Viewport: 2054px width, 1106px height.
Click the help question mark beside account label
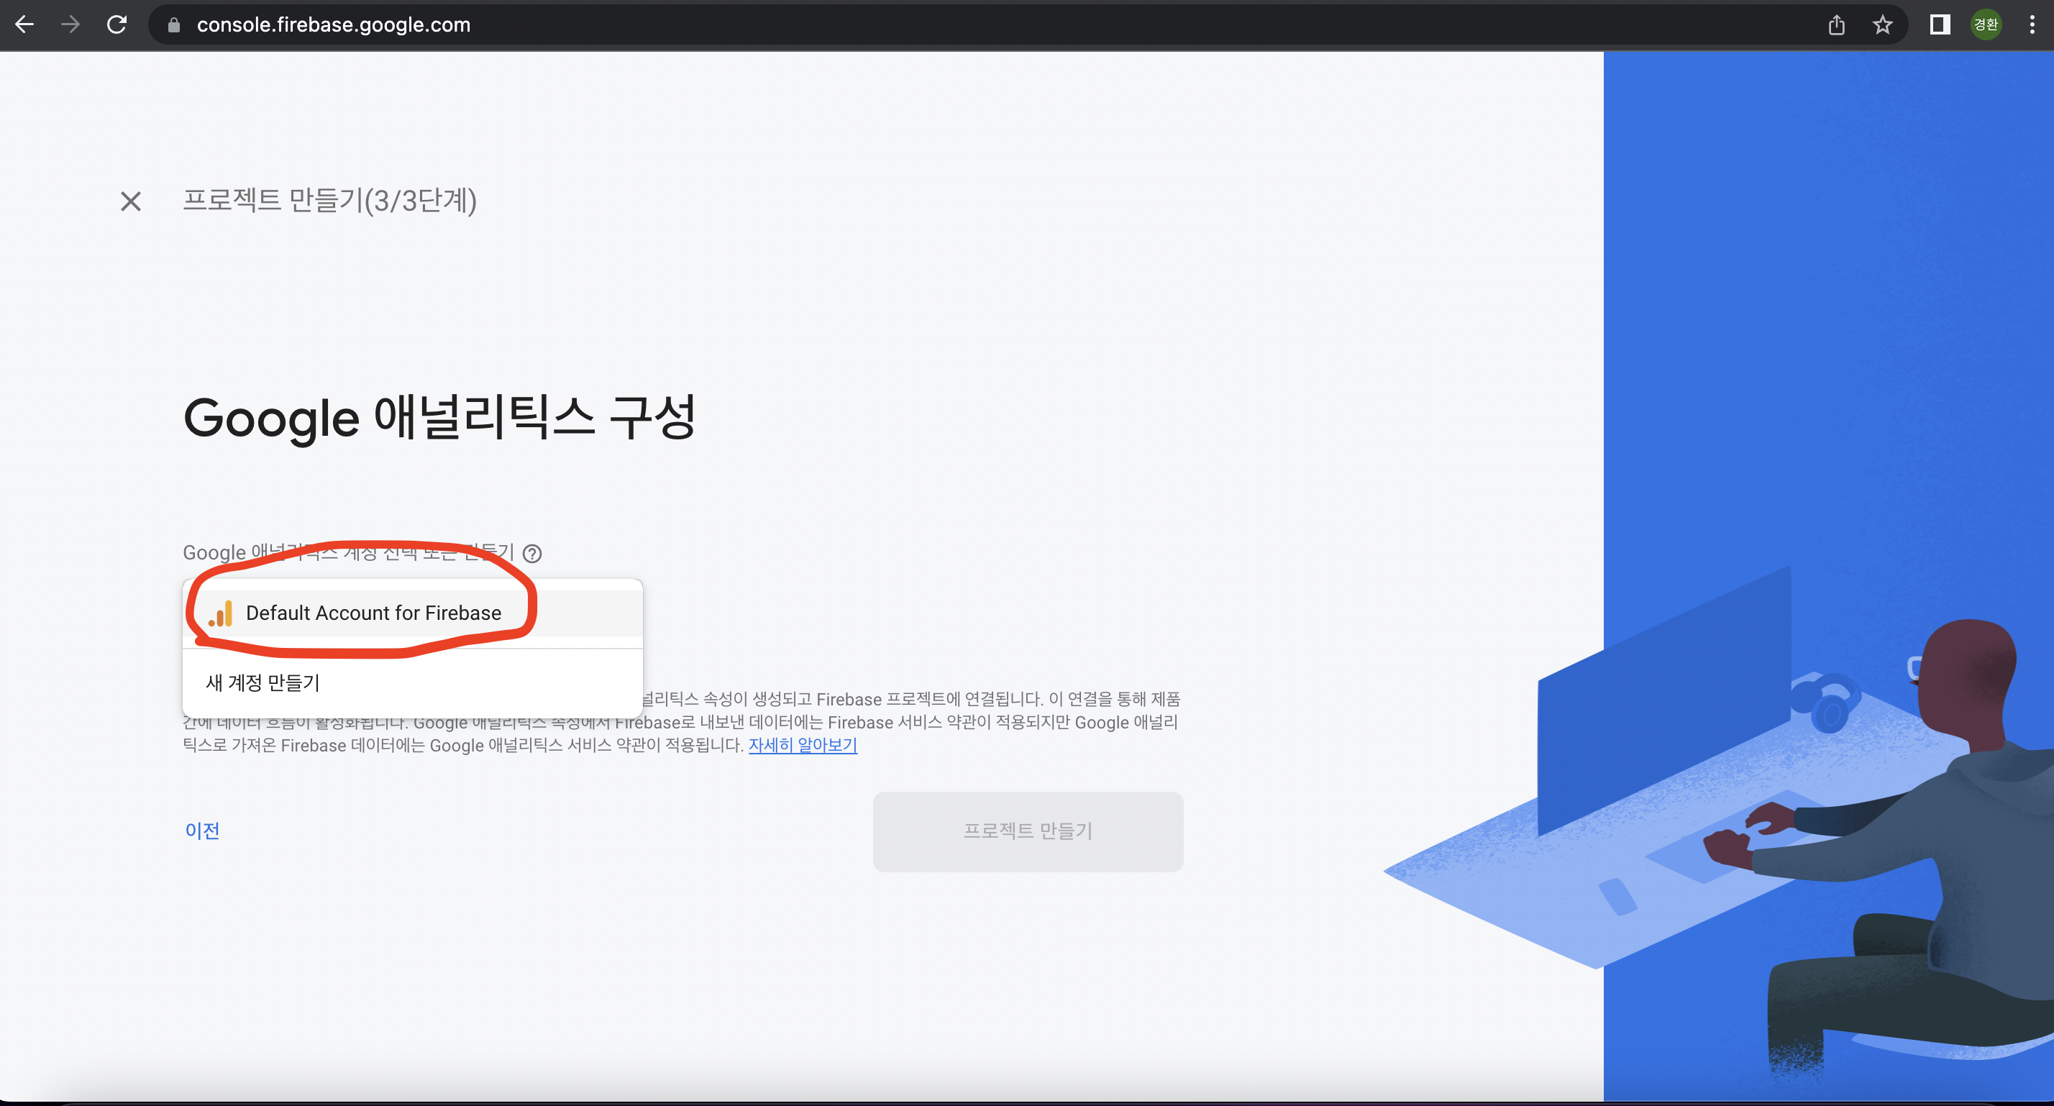coord(532,554)
